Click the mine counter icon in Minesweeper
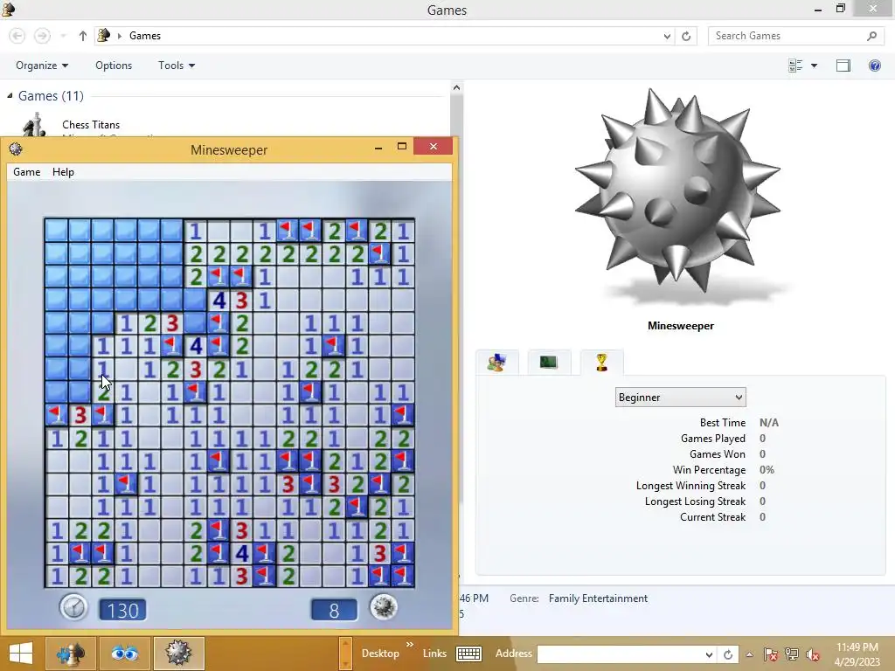 [383, 608]
